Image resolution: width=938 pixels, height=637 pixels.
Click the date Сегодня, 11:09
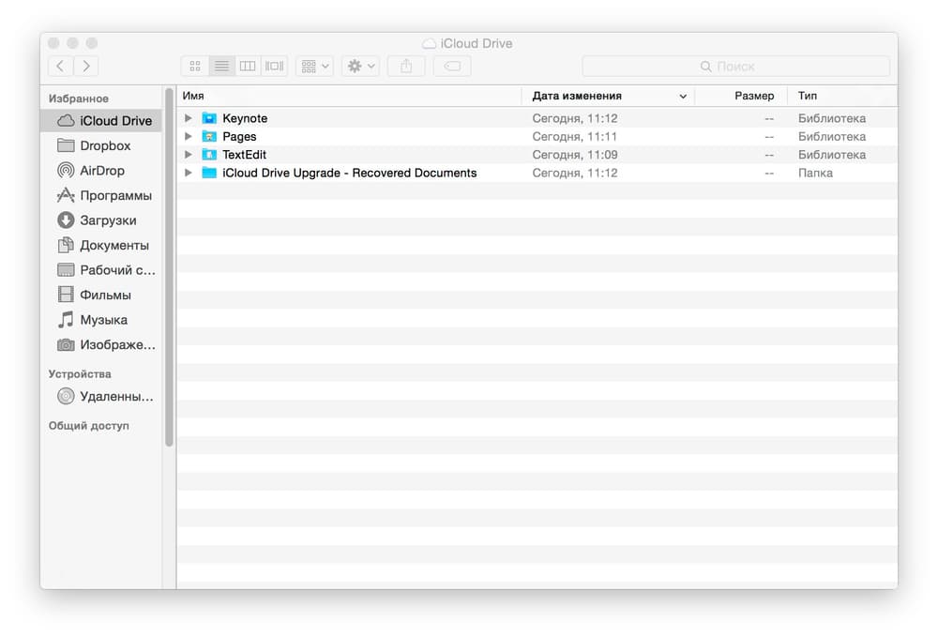pos(575,154)
